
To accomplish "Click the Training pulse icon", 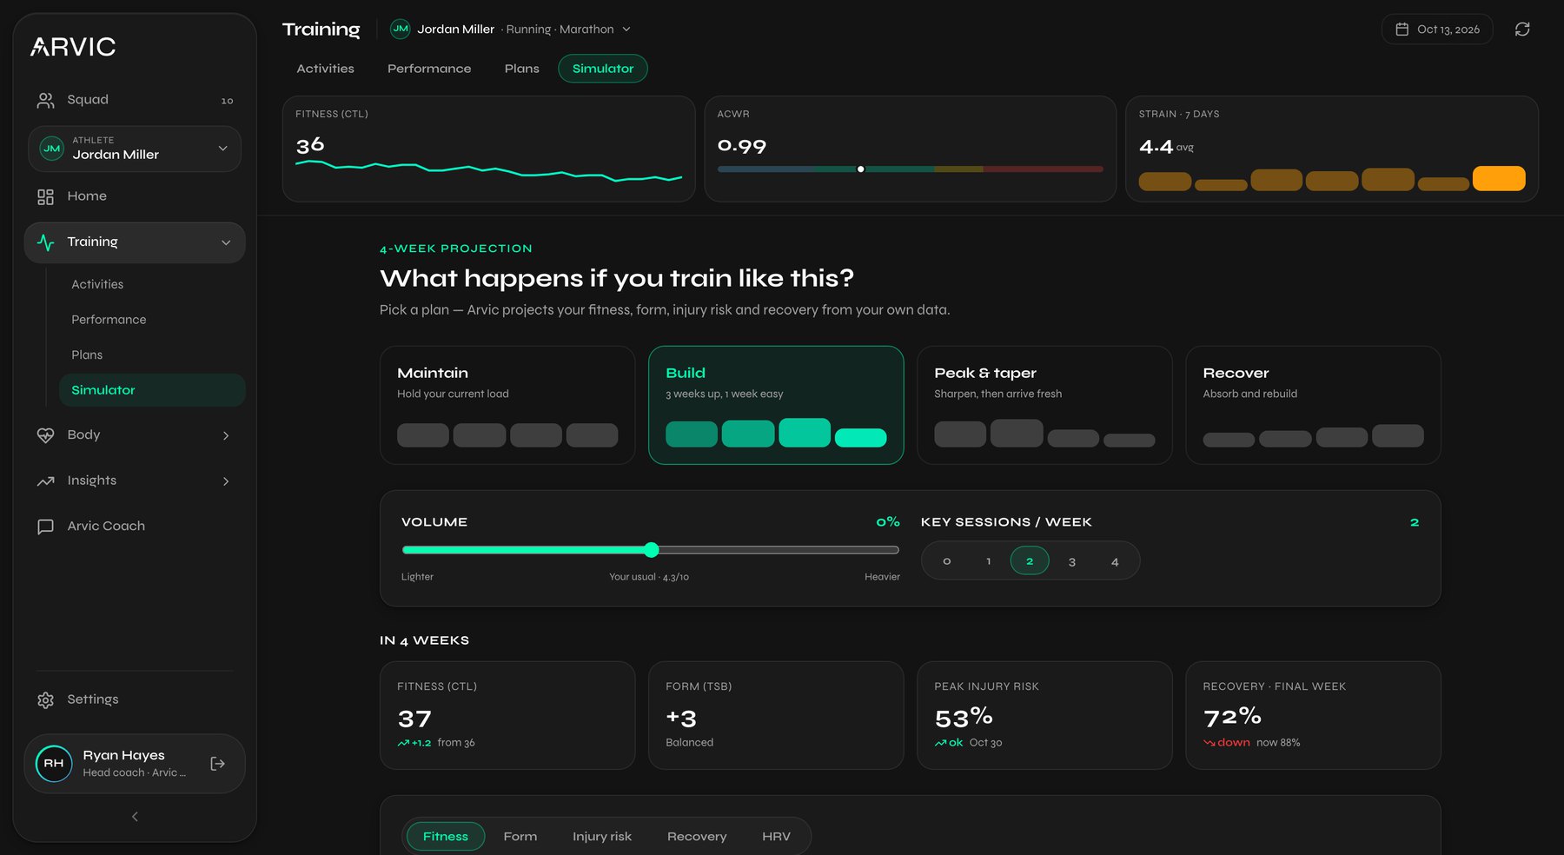I will [45, 242].
